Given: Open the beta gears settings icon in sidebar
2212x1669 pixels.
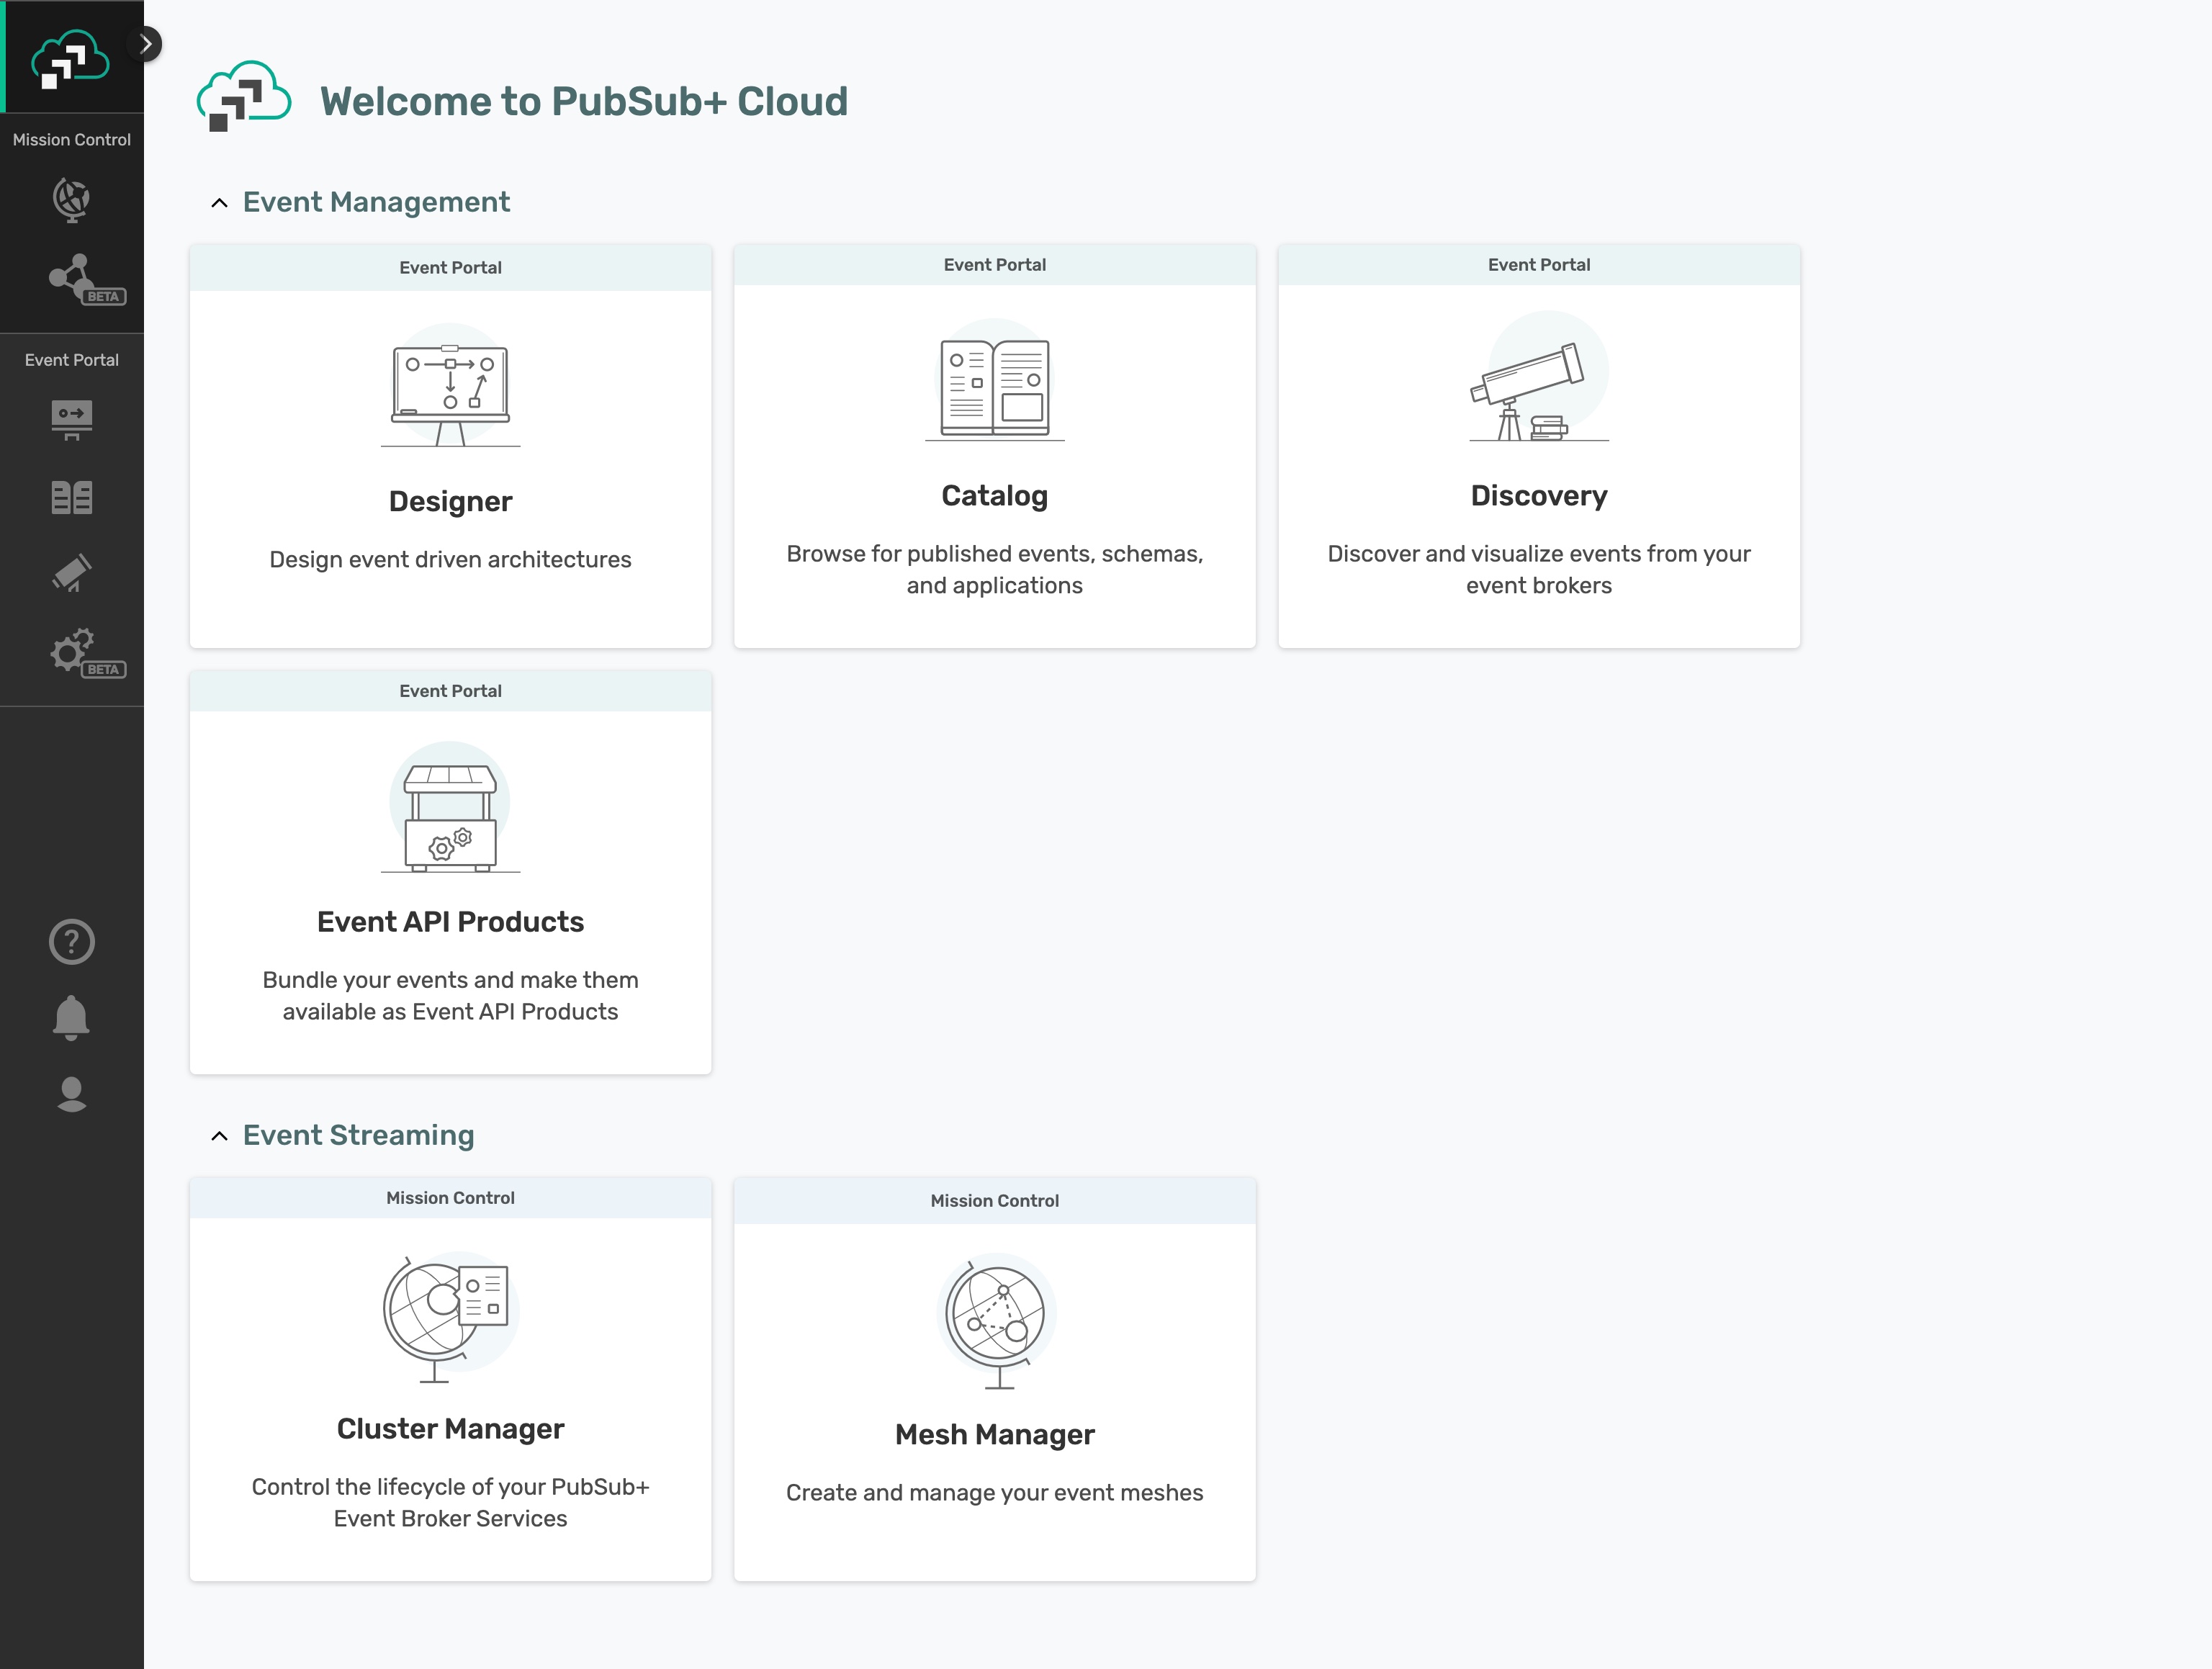Looking at the screenshot, I should tap(71, 651).
